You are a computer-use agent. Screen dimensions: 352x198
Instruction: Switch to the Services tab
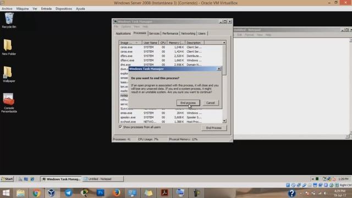154,34
